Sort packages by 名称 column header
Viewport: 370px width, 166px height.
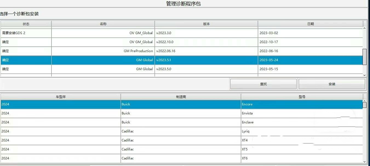tap(103, 24)
